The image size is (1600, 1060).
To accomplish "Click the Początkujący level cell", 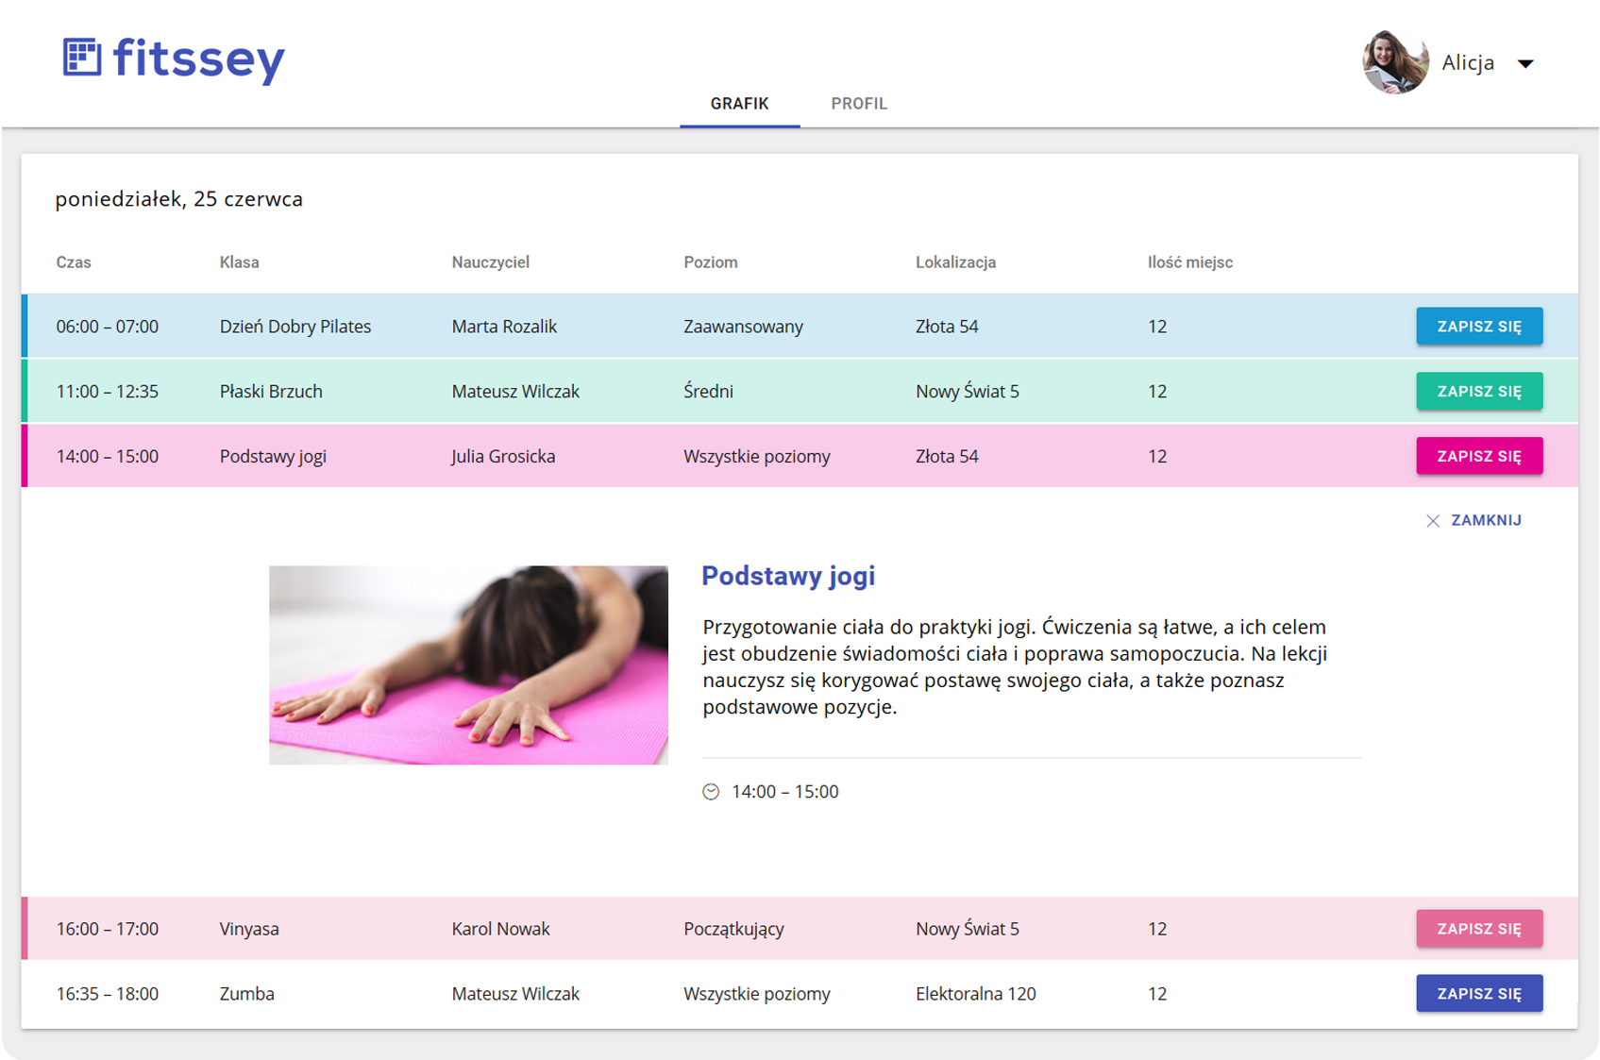I will tap(733, 929).
